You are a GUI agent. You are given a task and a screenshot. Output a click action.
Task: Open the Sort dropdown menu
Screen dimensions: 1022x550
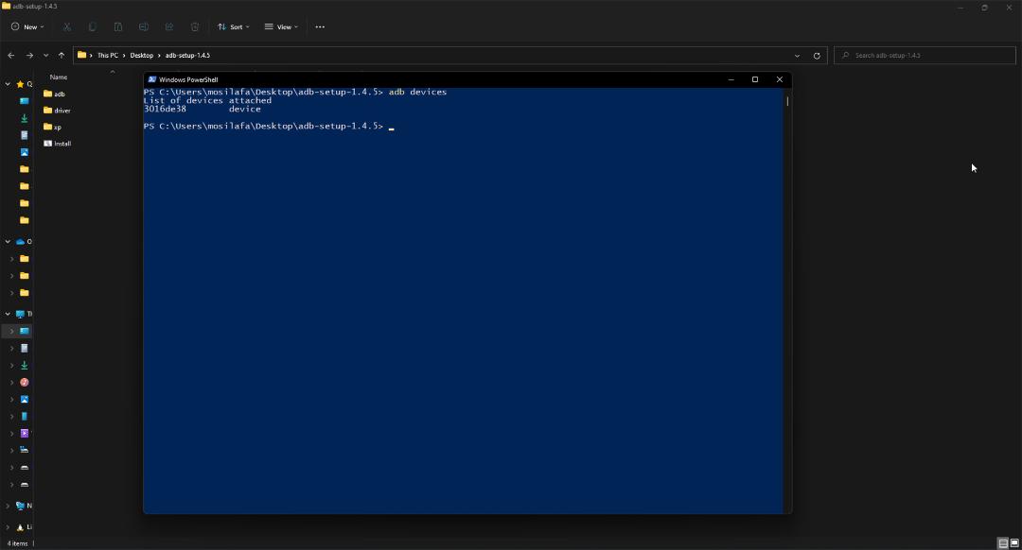coord(234,26)
